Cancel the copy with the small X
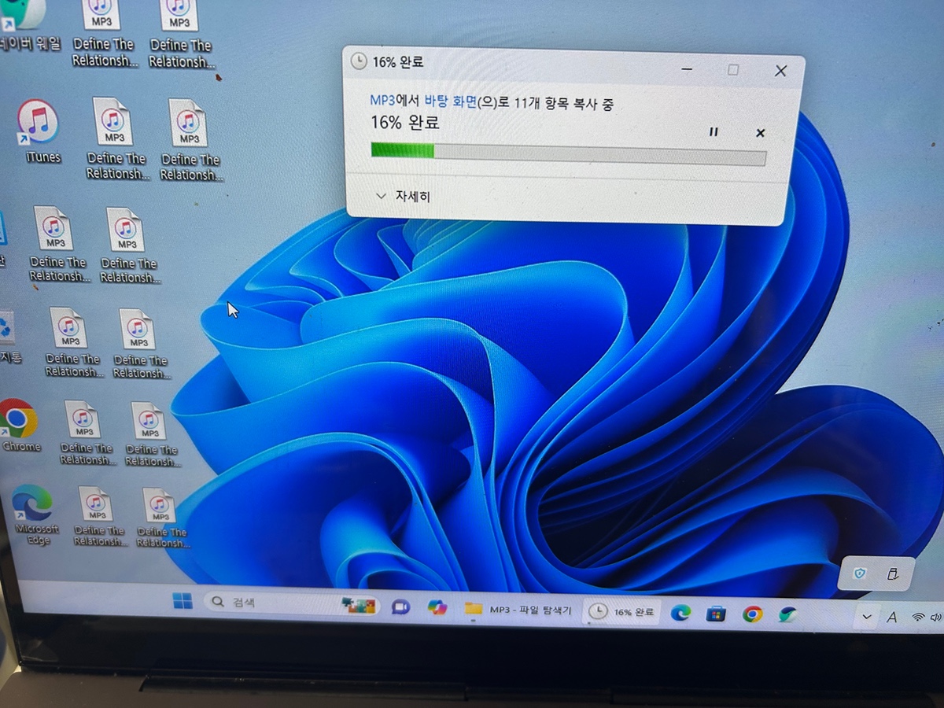 pos(760,133)
